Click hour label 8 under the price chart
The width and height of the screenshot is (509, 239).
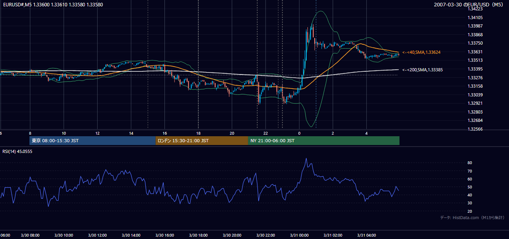30,133
